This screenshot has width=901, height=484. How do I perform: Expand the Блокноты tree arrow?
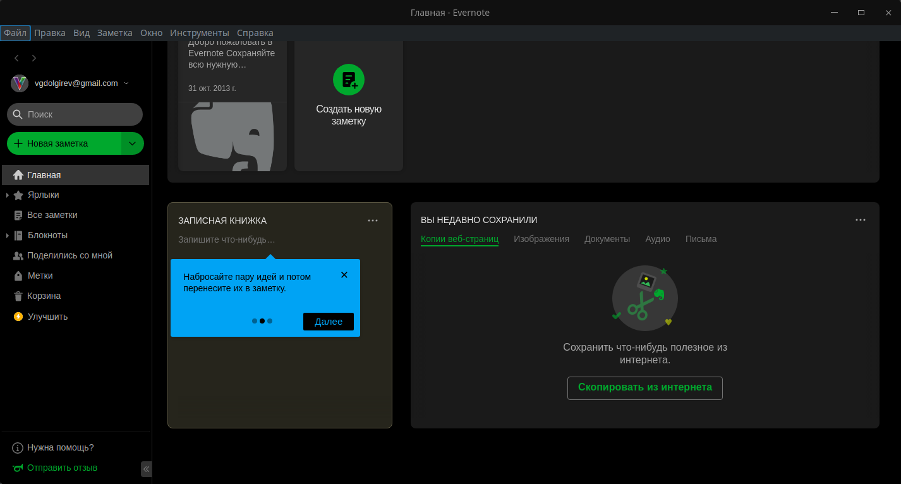(8, 236)
